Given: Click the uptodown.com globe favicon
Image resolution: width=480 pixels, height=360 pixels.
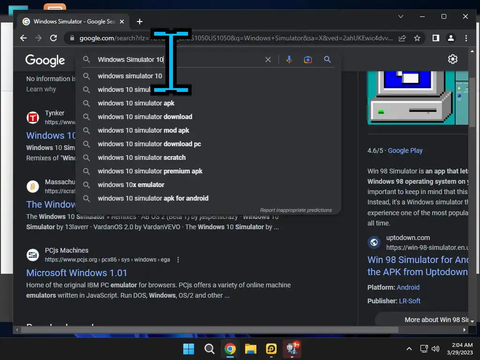Looking at the screenshot, I should click(374, 242).
